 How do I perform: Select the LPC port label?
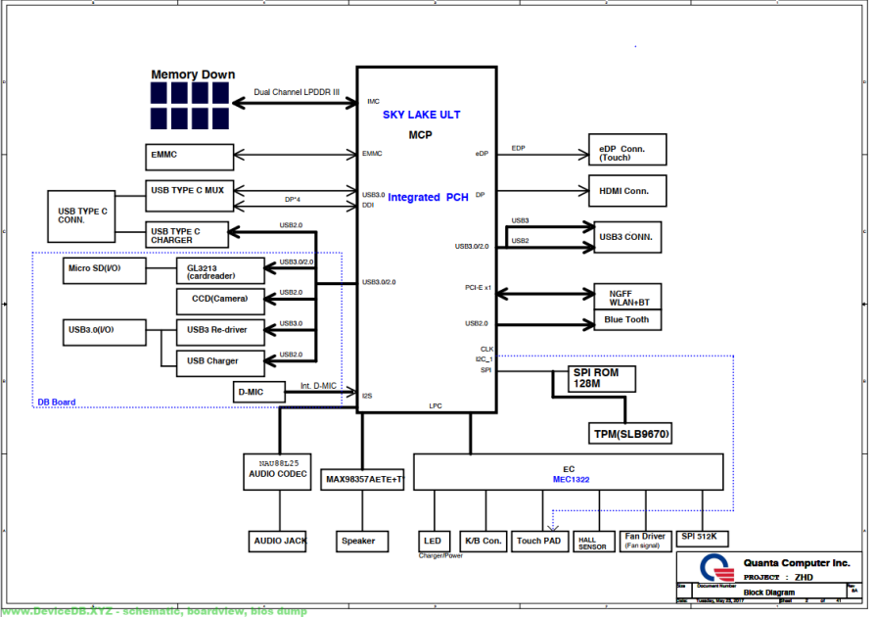pos(436,405)
